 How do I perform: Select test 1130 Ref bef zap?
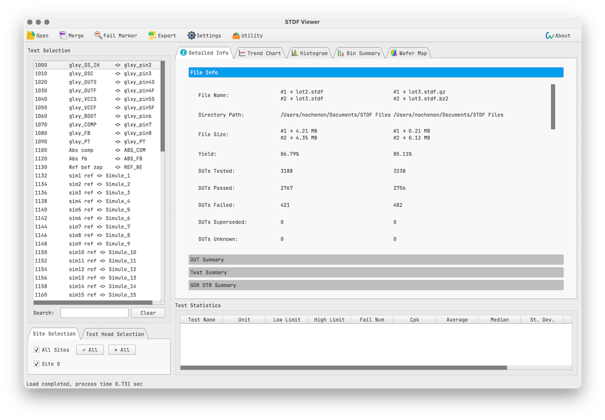pos(97,167)
